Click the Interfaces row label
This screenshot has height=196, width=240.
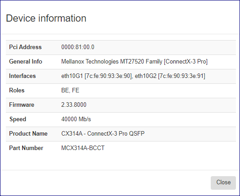point(23,76)
